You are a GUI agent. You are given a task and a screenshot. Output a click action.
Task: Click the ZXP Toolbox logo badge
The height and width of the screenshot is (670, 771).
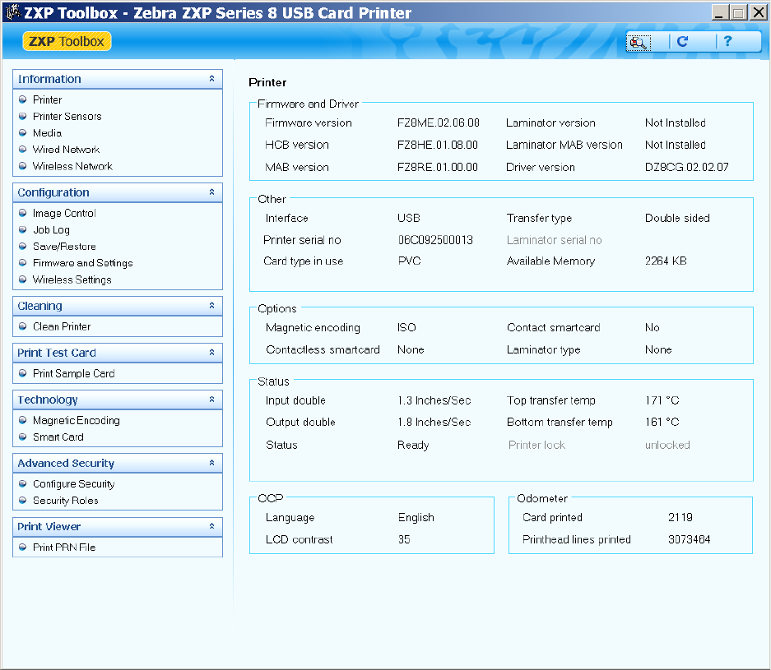[x=67, y=41]
